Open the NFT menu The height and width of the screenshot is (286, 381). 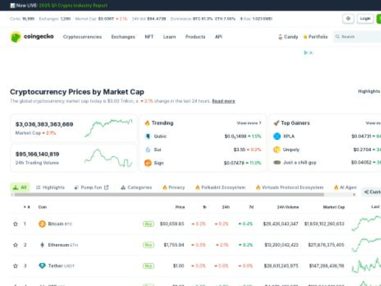click(149, 37)
